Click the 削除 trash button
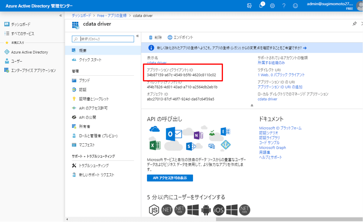Viewport: 363px width, 222px height. pos(155,38)
